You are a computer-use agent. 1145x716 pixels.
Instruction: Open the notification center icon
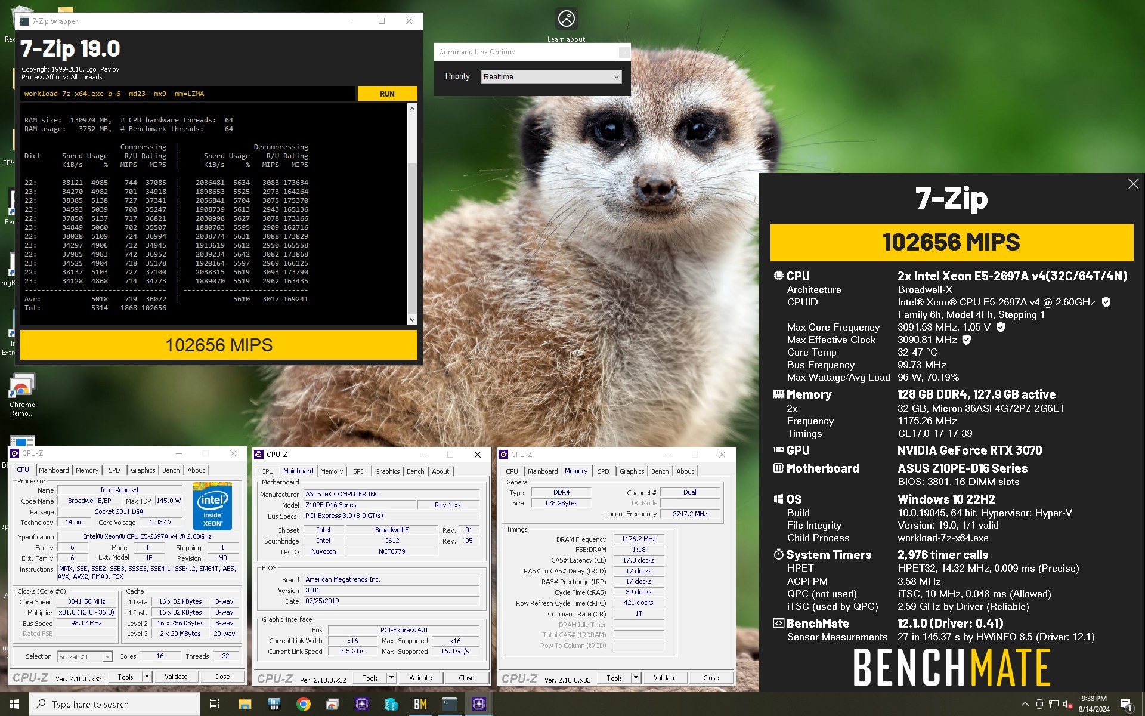point(1126,704)
